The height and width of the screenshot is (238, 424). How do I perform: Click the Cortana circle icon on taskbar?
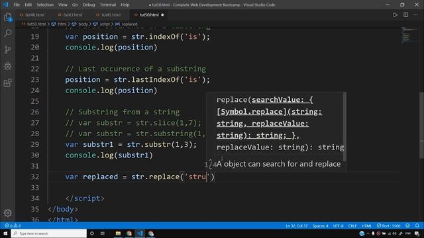coord(92,233)
